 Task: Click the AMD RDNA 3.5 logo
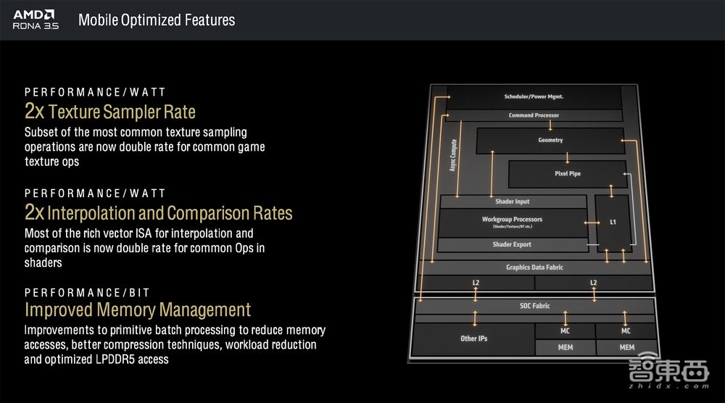coord(35,20)
